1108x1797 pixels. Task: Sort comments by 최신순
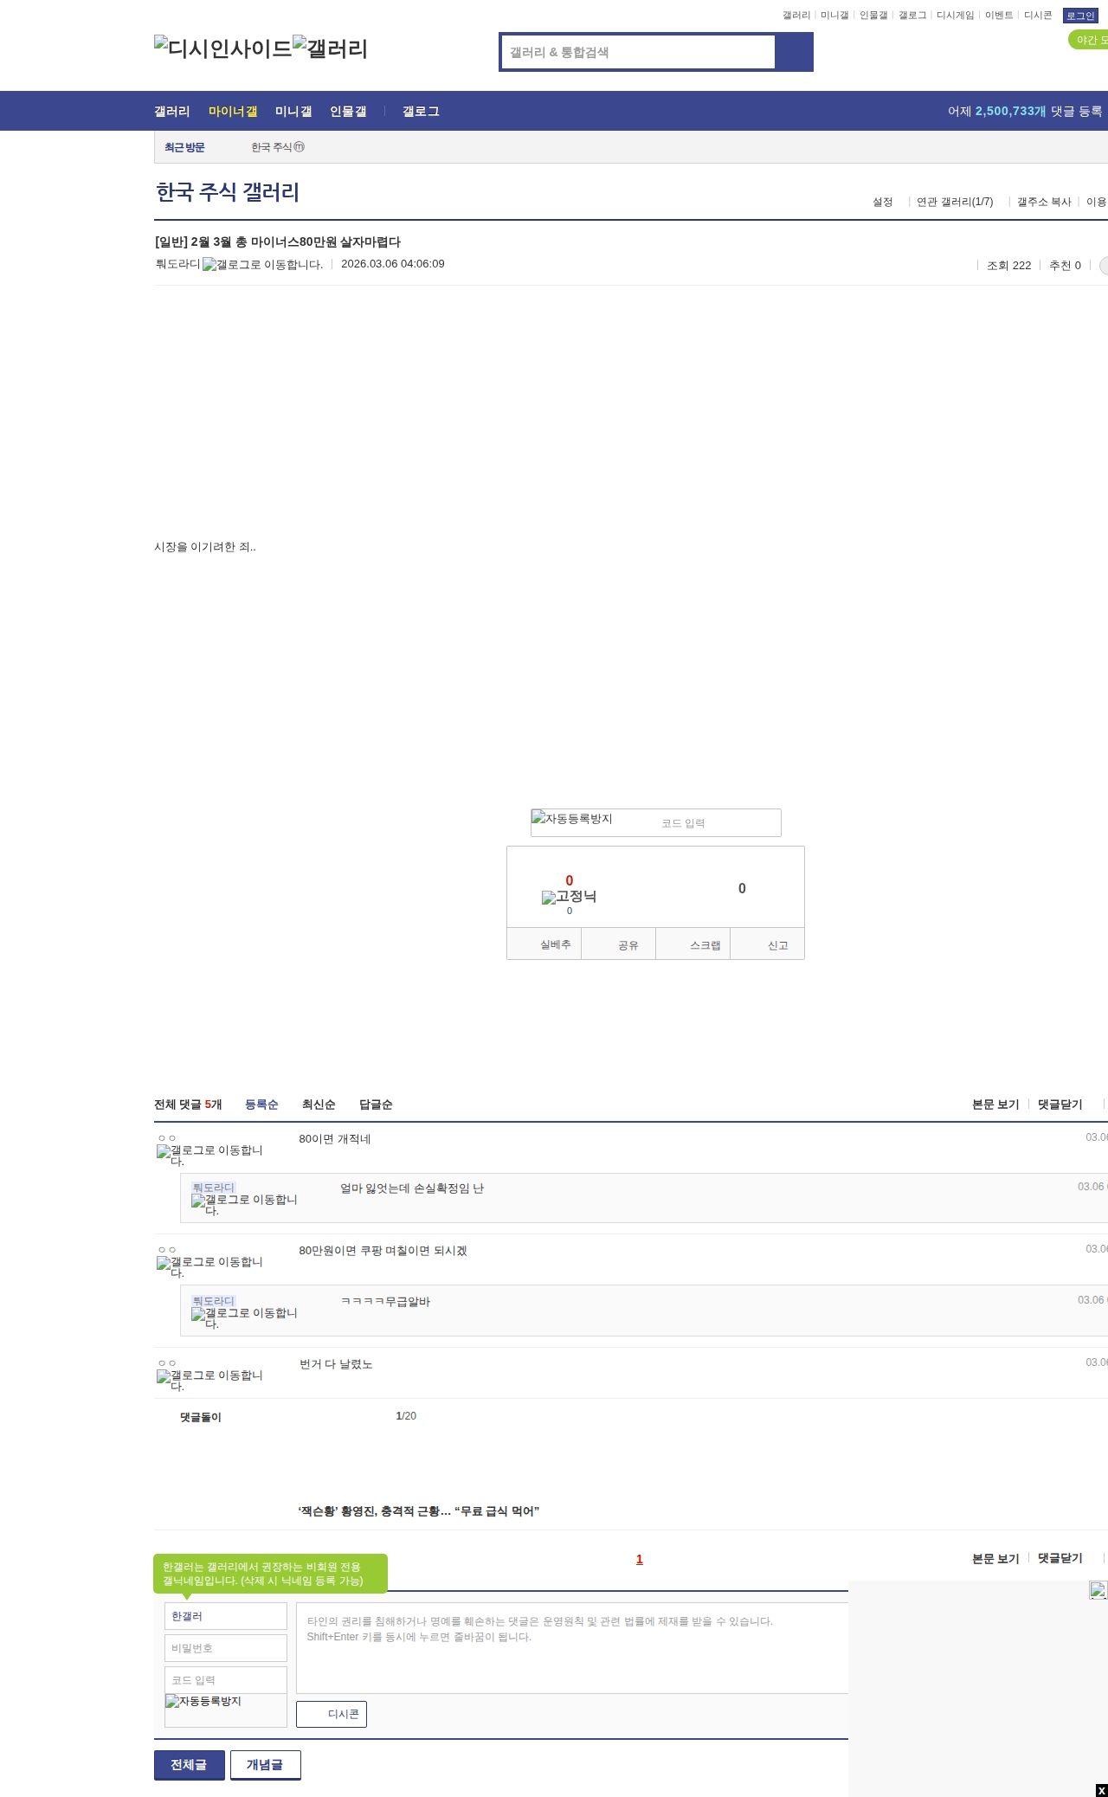pos(319,1105)
